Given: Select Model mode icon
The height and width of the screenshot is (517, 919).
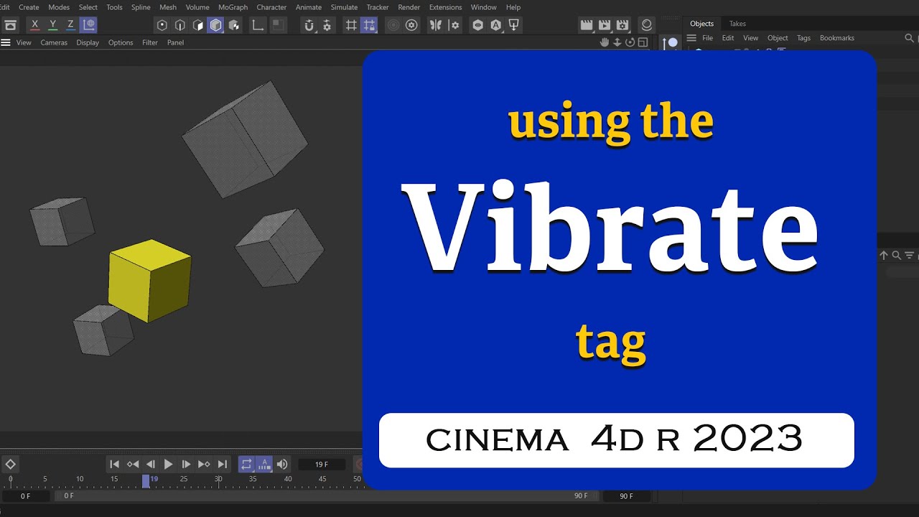Looking at the screenshot, I should pyautogui.click(x=216, y=25).
